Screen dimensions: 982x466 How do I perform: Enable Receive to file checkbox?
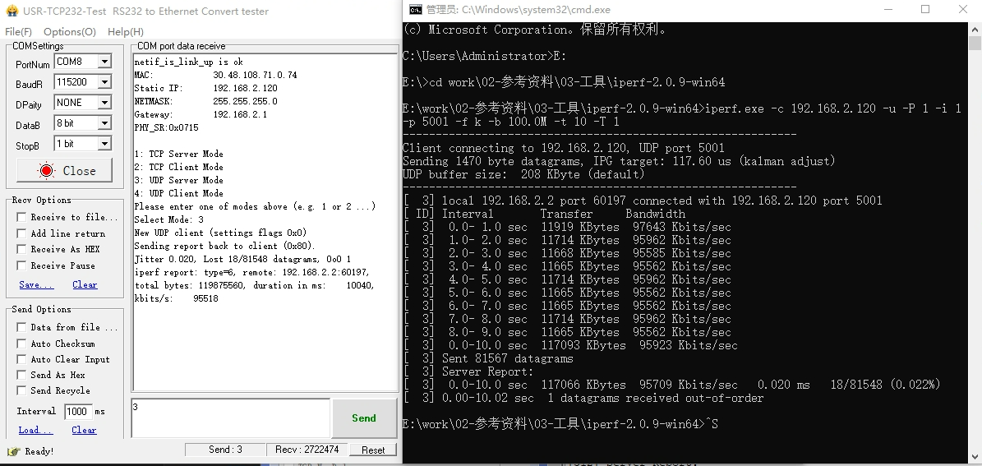[21, 217]
